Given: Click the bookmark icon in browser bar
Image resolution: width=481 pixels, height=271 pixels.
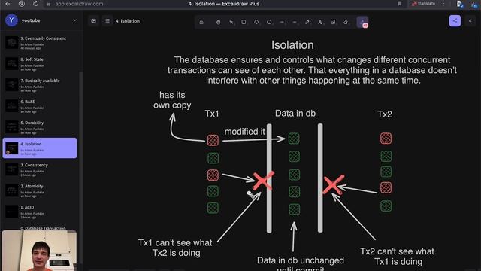Looking at the screenshot, I should 399,4.
